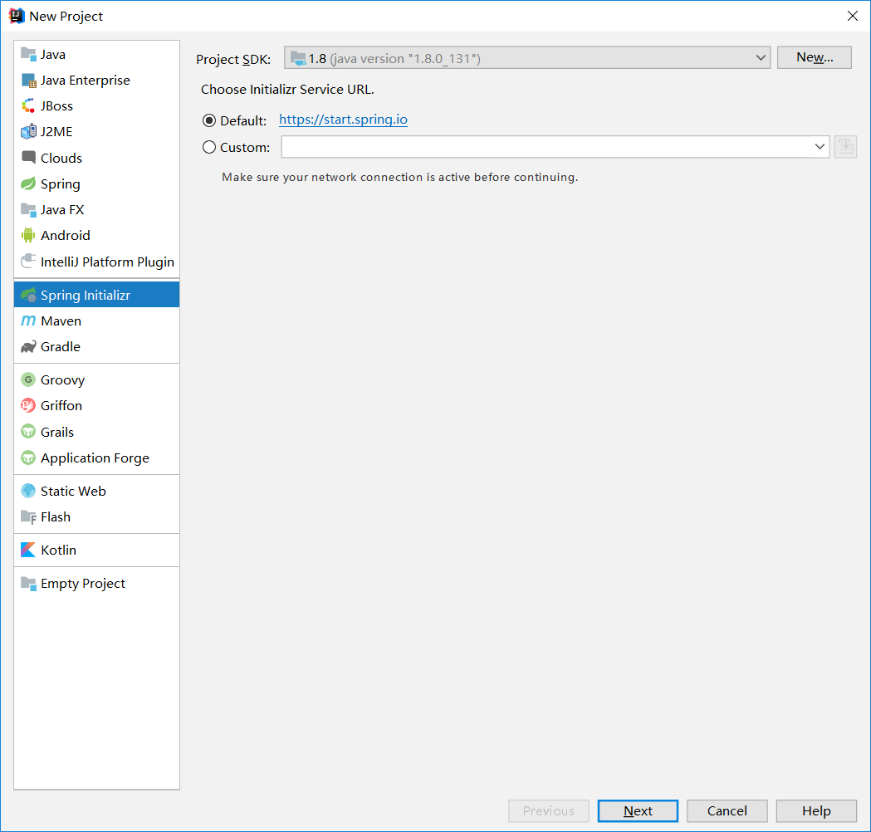The height and width of the screenshot is (832, 871).
Task: Select Java FX label text
Action: 62,210
